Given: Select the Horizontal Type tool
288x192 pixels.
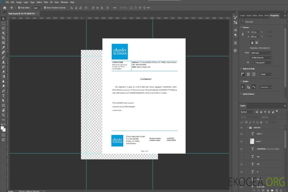Looking at the screenshot, I should [x=3, y=96].
